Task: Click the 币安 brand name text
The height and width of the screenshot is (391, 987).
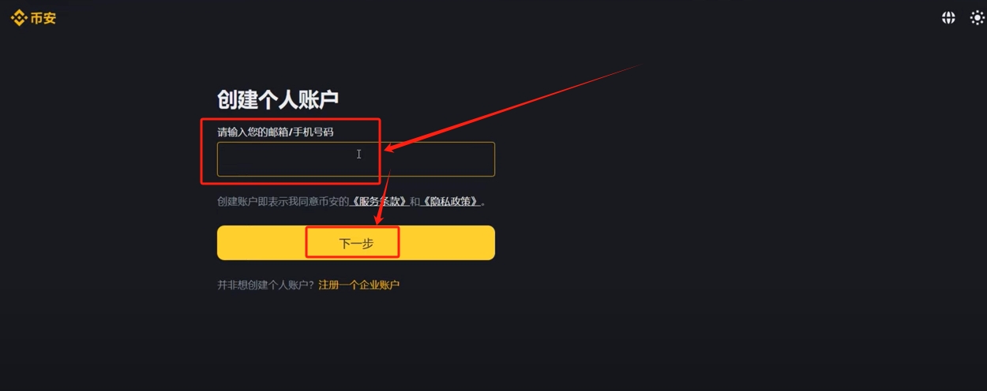Action: [x=43, y=17]
